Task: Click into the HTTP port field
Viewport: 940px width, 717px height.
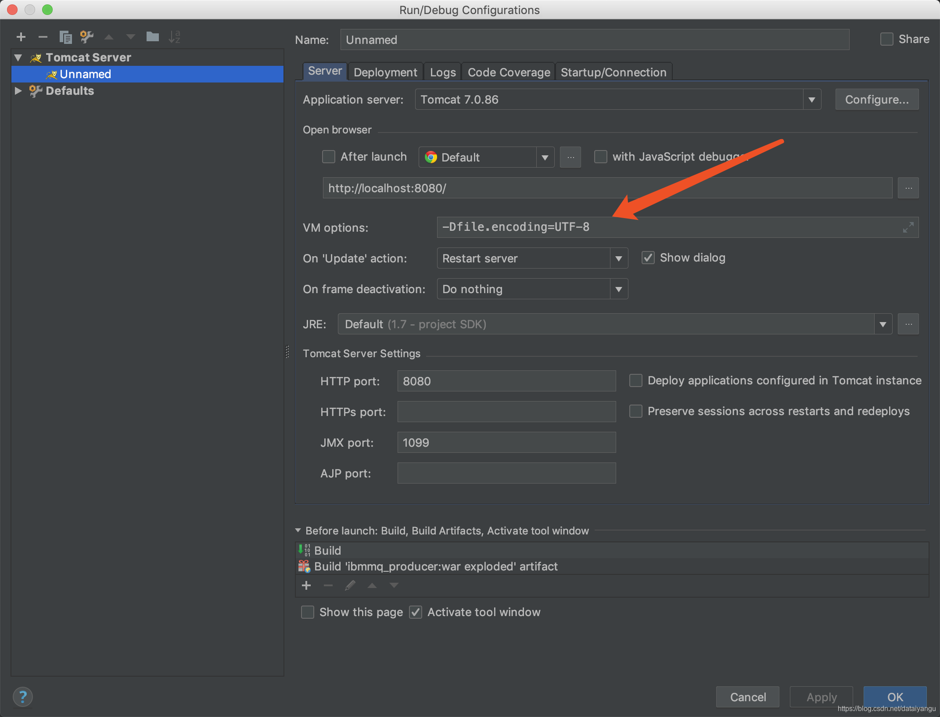Action: (x=506, y=381)
